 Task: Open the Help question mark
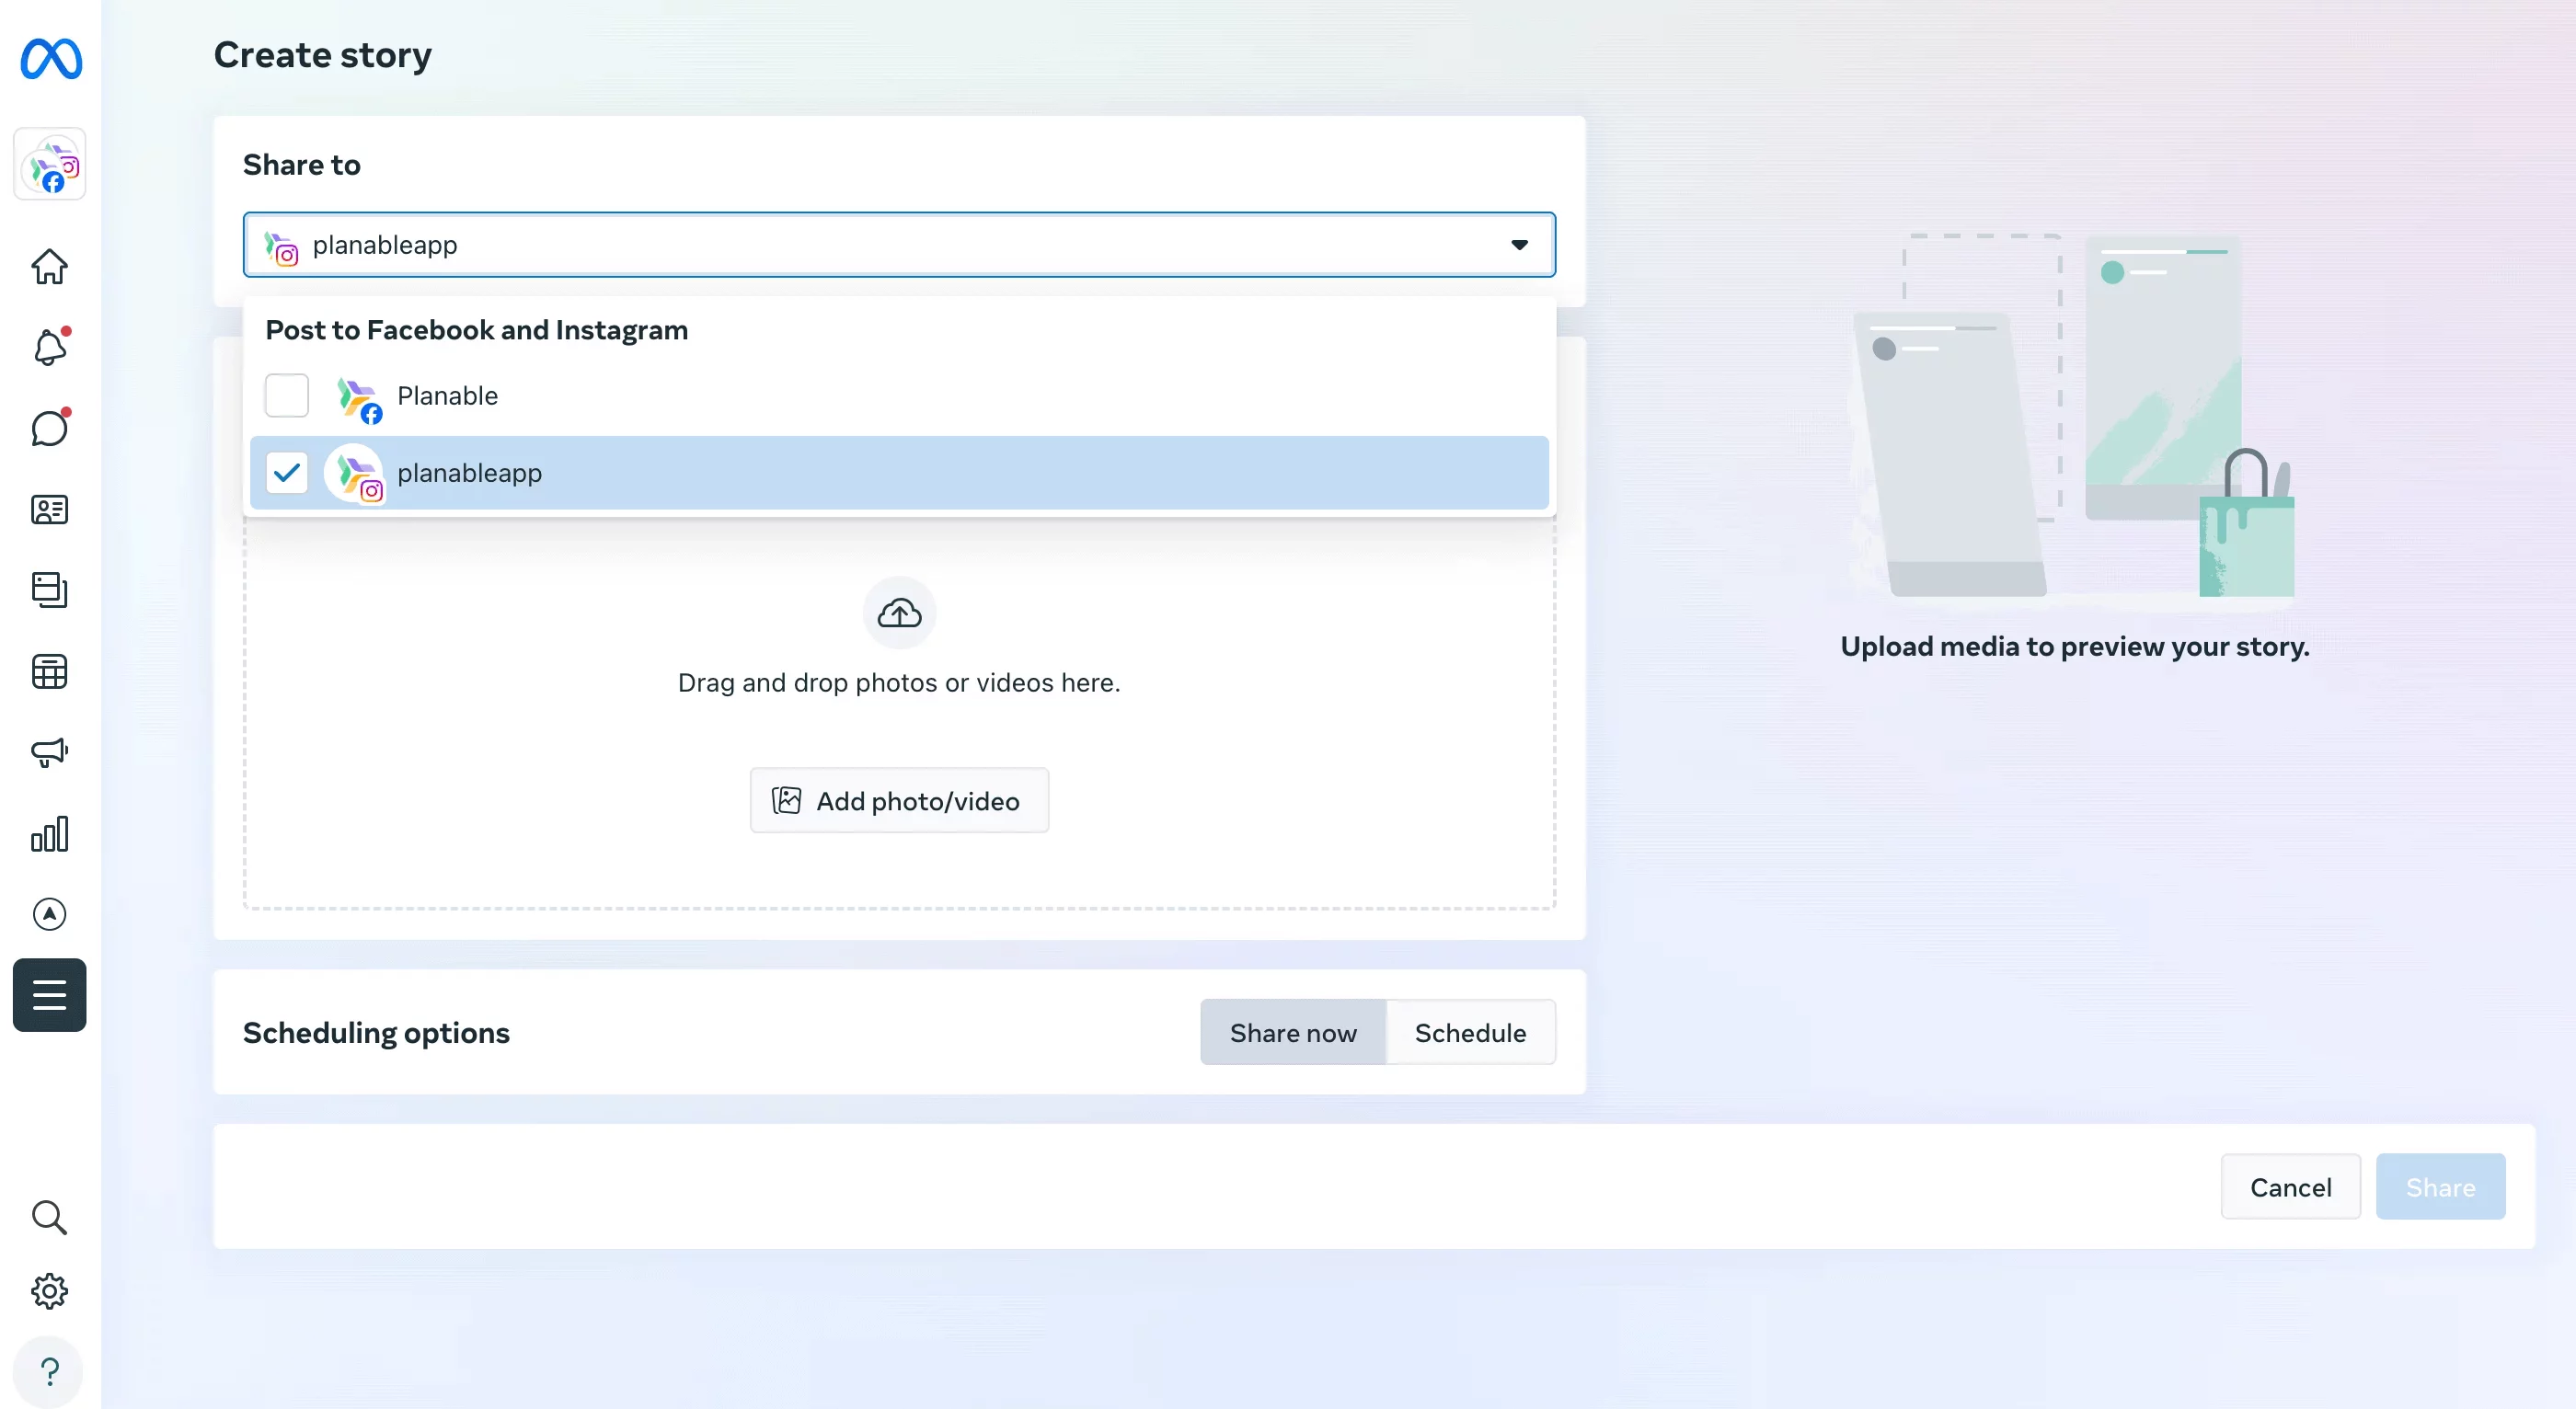tap(49, 1372)
